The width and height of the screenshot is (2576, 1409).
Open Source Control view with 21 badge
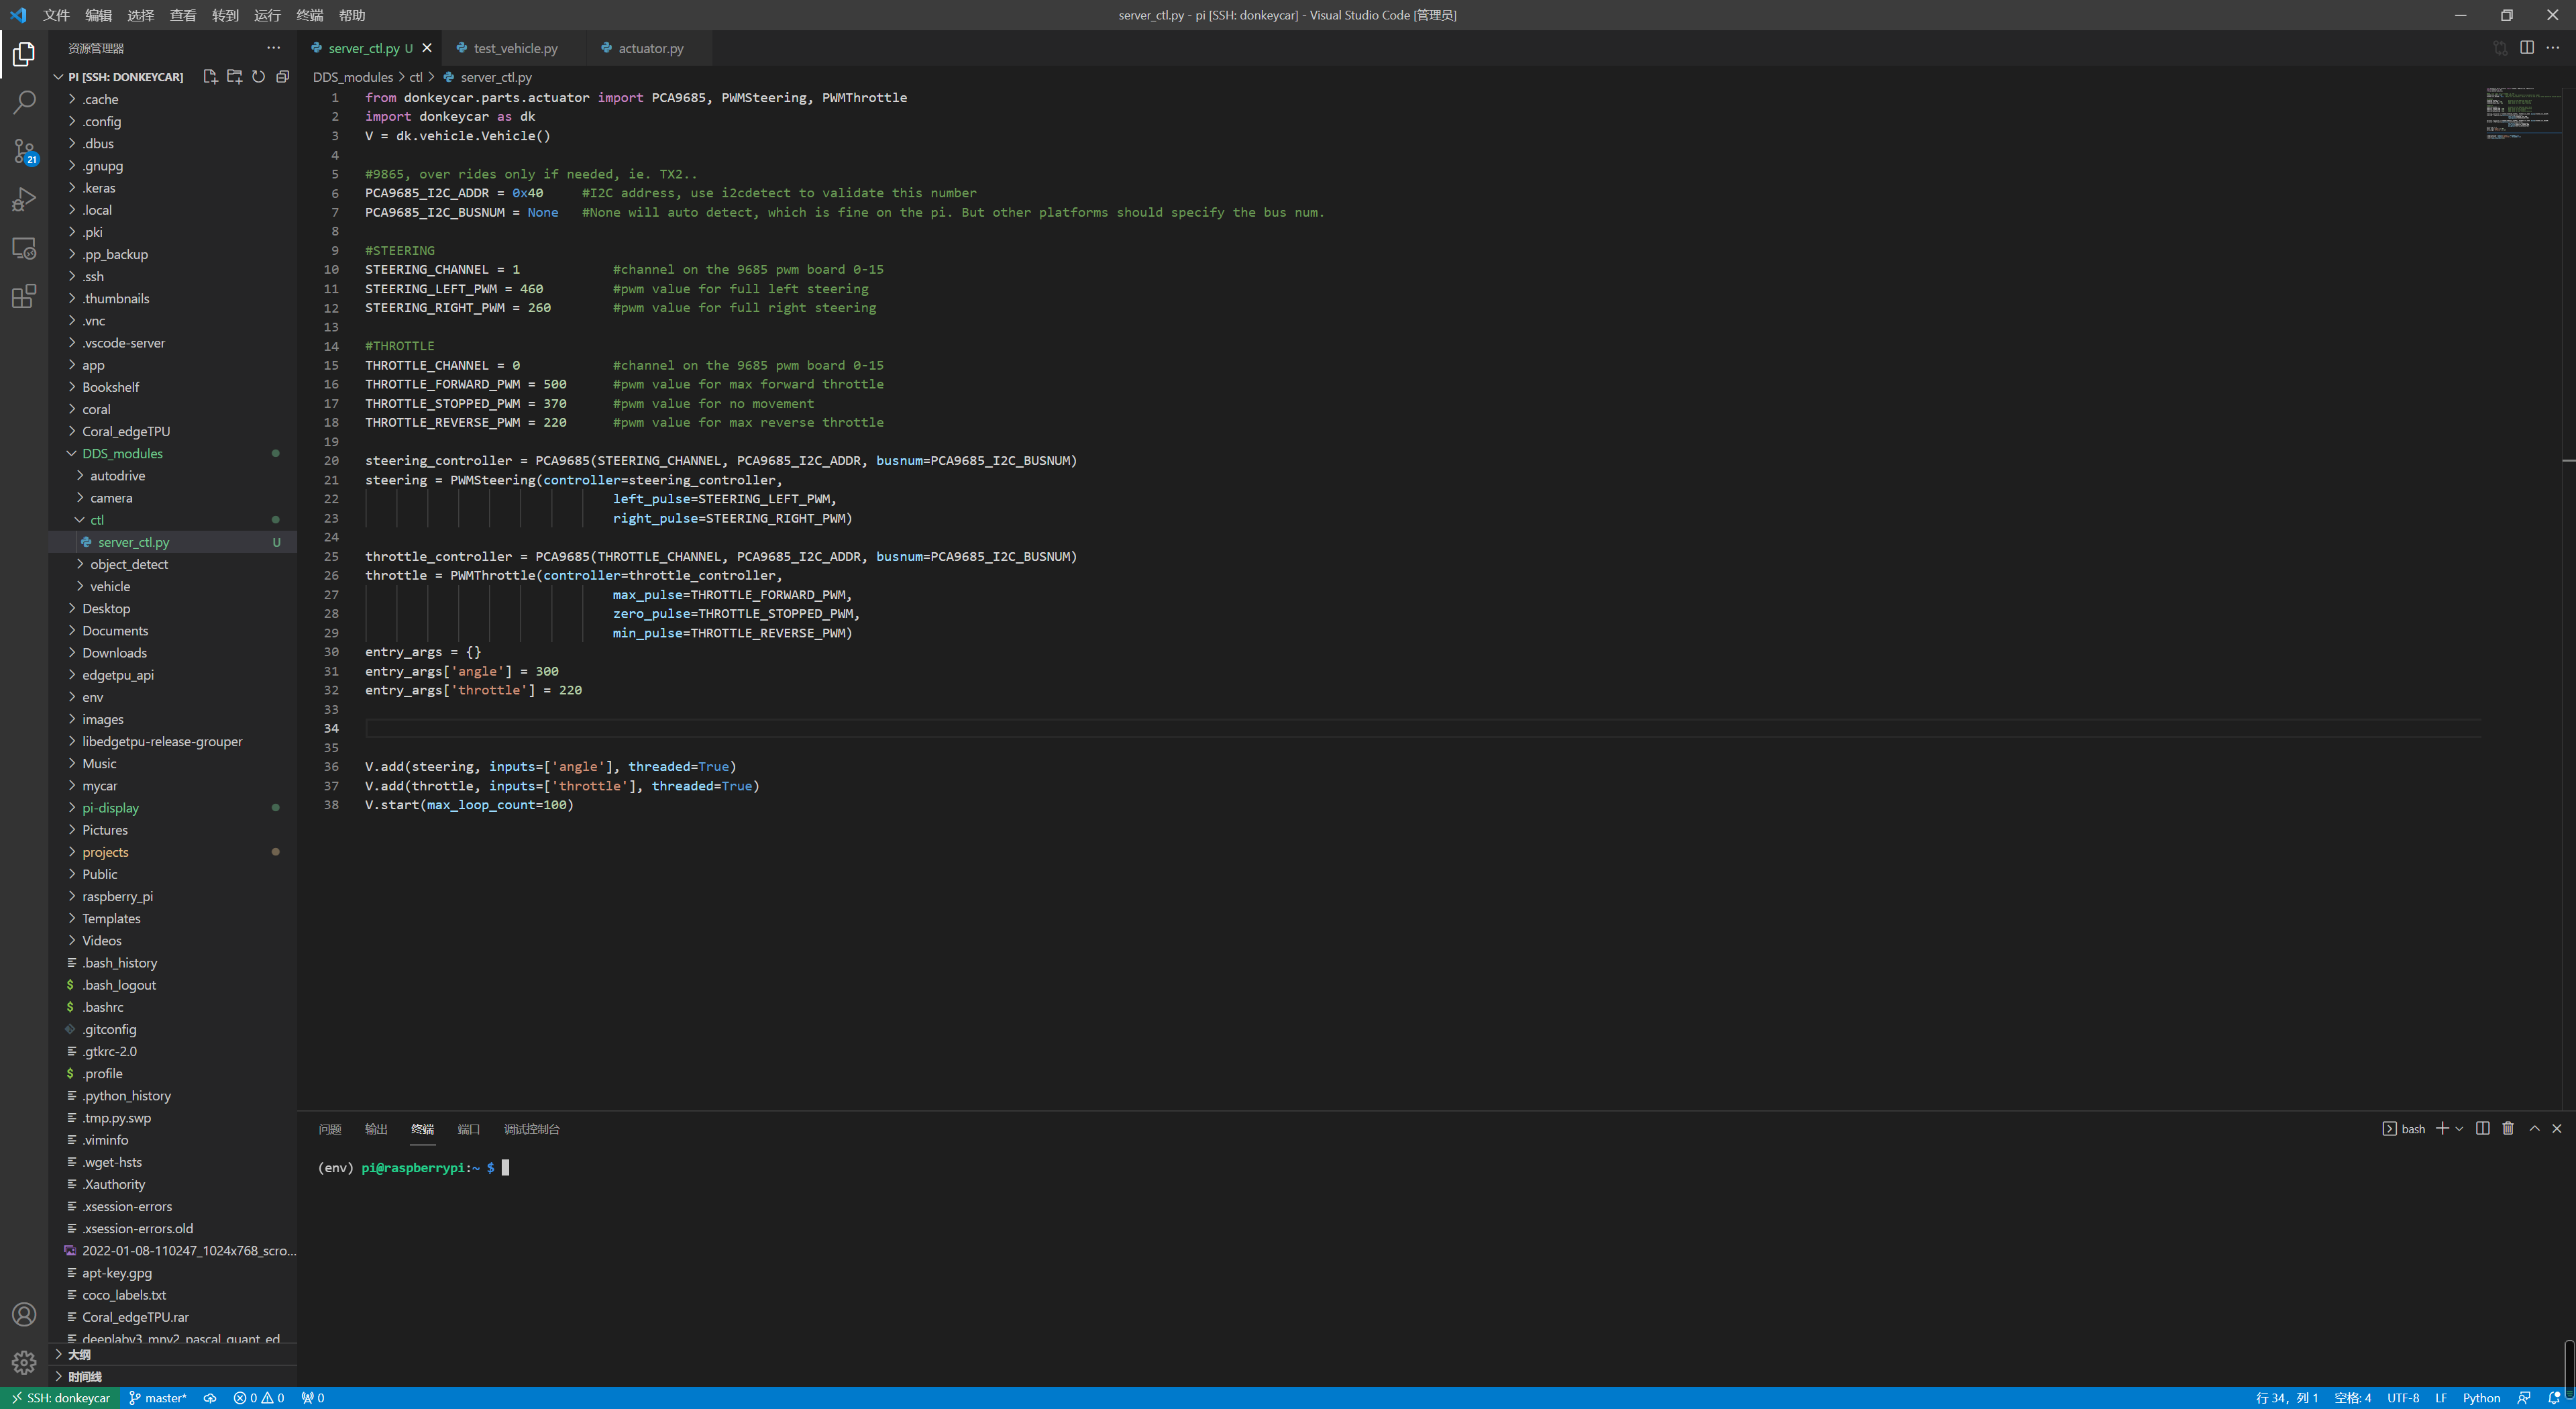pyautogui.click(x=24, y=151)
